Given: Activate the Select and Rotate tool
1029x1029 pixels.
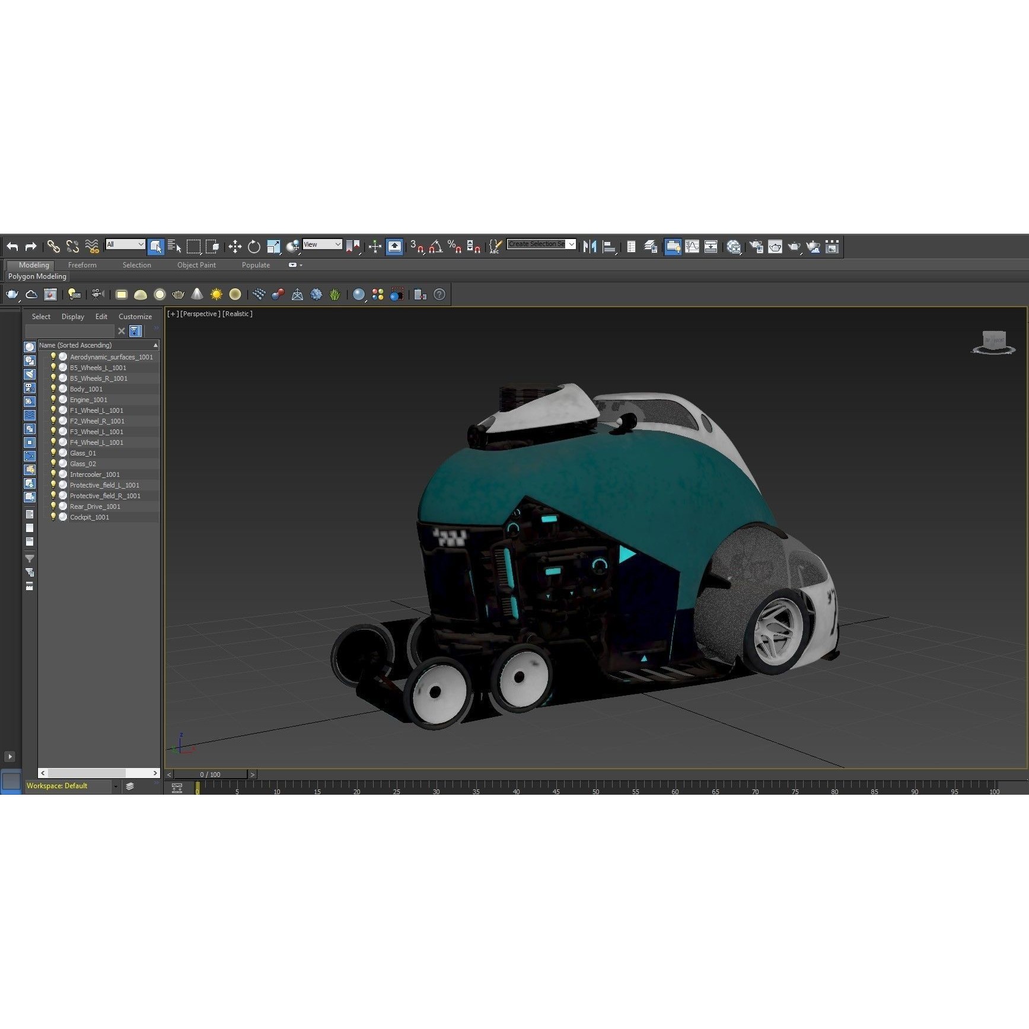Looking at the screenshot, I should 253,247.
